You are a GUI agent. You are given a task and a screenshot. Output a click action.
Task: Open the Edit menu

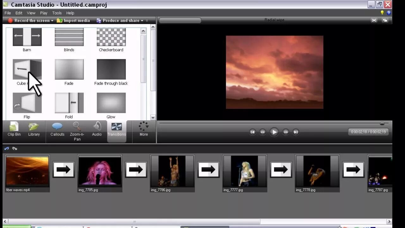[x=19, y=13]
